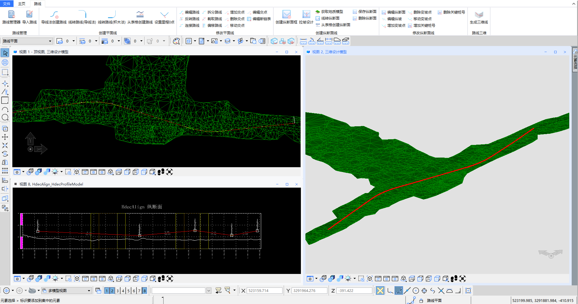Switch to the 主页 ribbon tab

(x=22, y=4)
